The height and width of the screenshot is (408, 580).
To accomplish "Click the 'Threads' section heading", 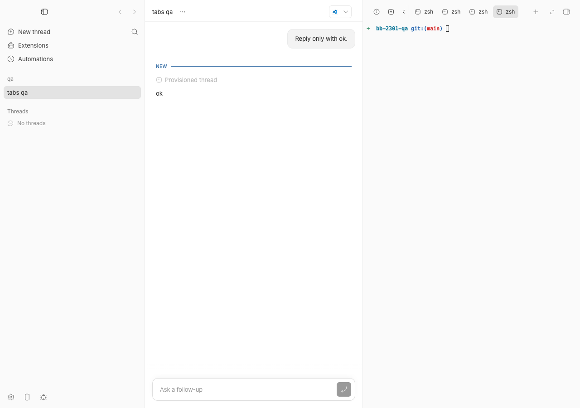I will tap(18, 112).
